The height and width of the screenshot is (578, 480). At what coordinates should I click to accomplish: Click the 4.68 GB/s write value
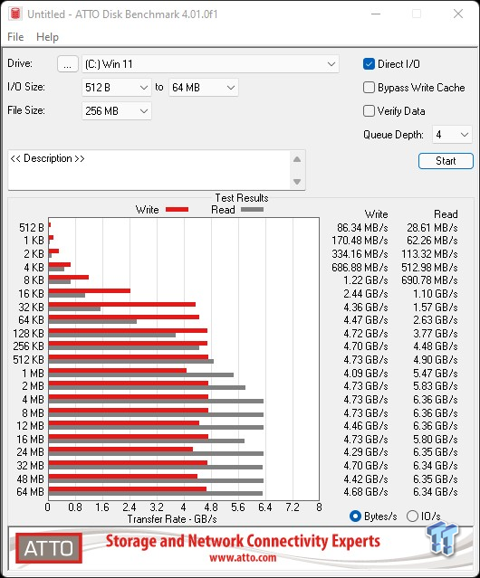(x=366, y=492)
